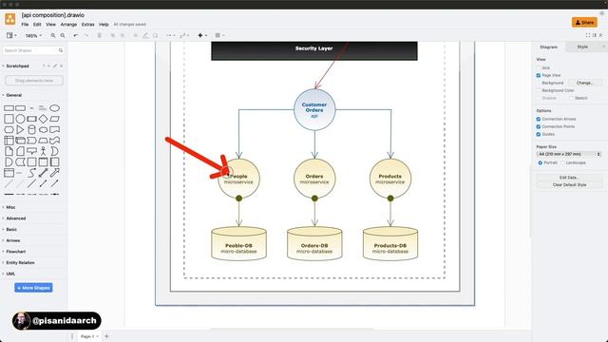This screenshot has width=608, height=342.
Task: Click the zoom in magnifier icon
Action: [x=53, y=35]
